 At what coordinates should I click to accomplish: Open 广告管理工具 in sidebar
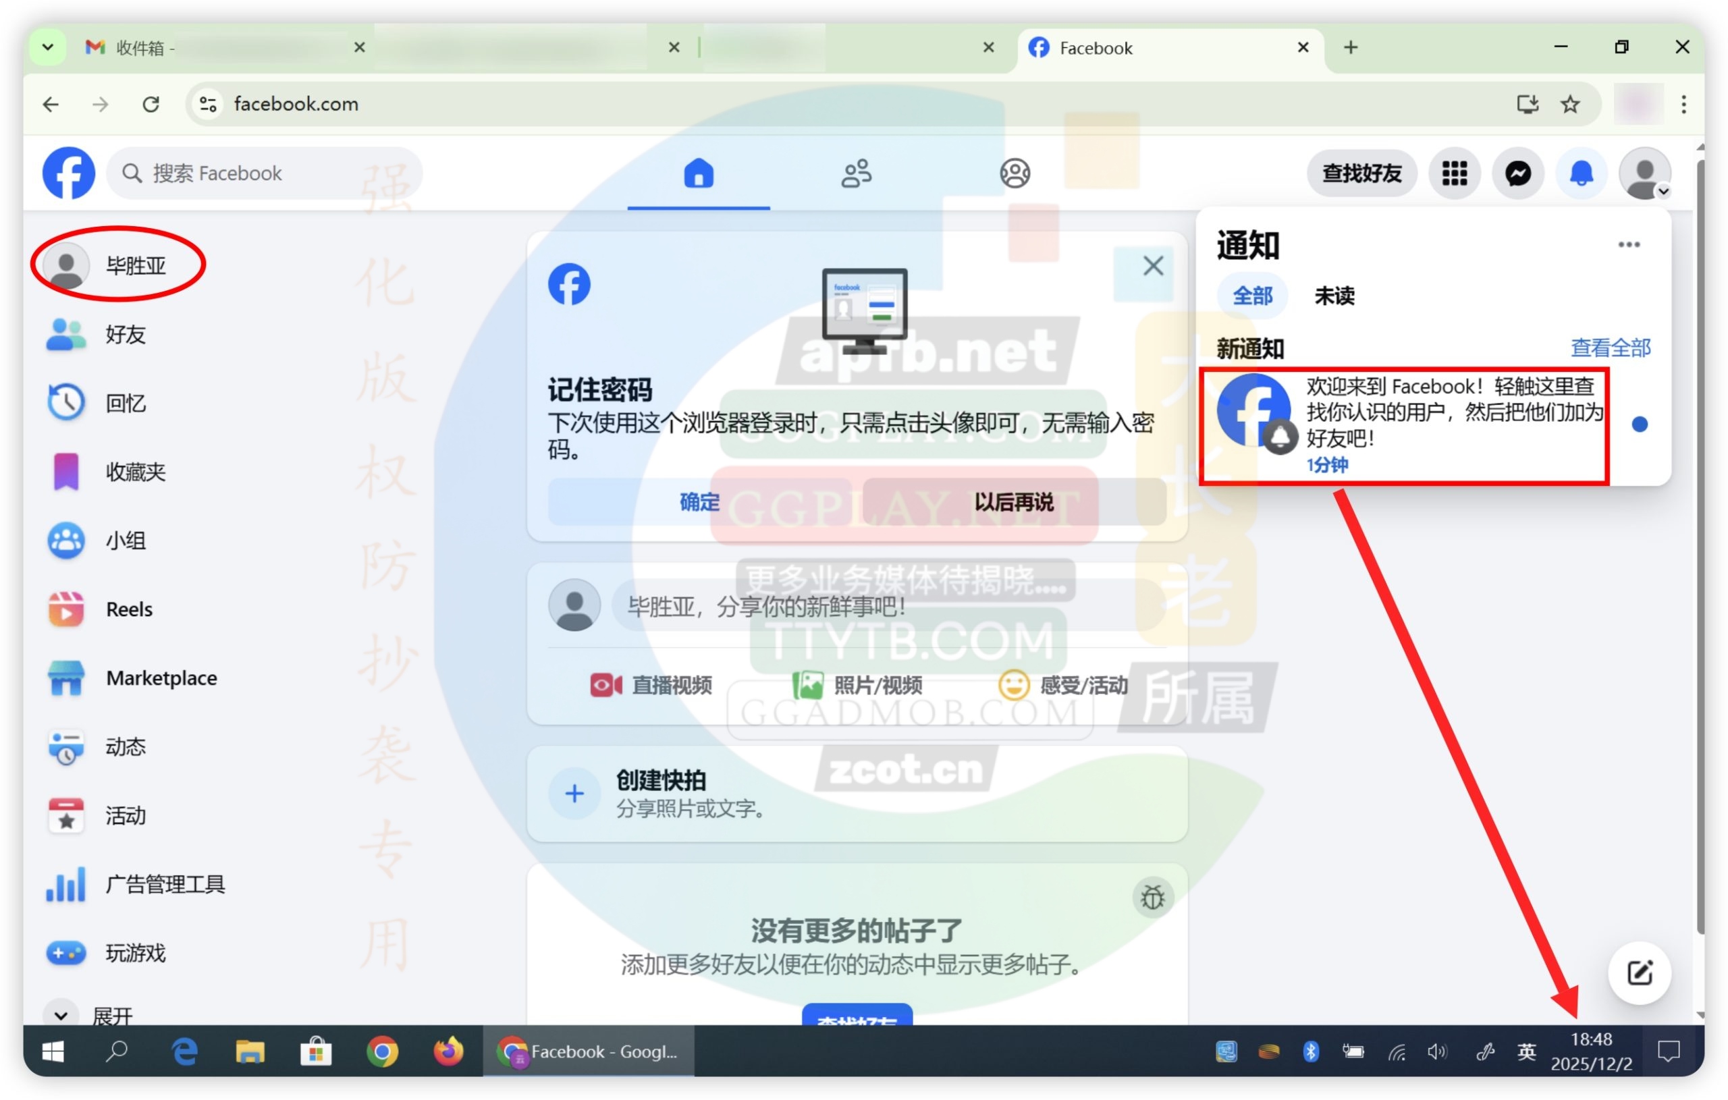165,883
